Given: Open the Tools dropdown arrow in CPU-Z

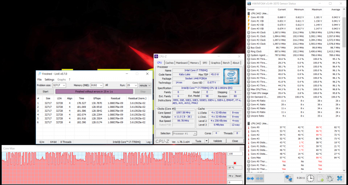Looking at the screenshot, I should (x=206, y=141).
